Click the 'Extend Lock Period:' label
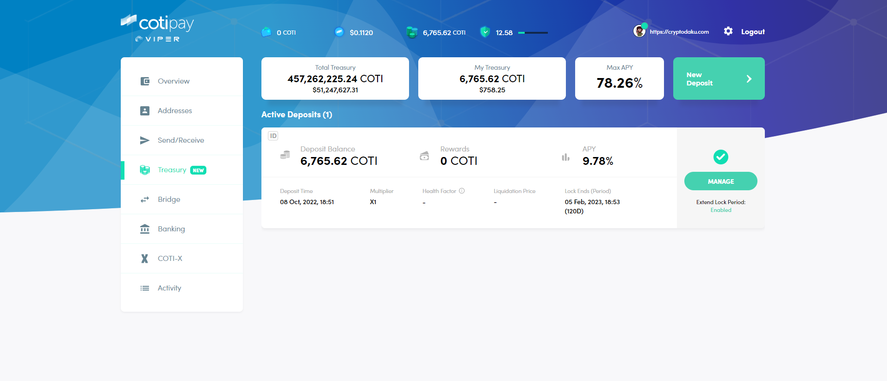The image size is (887, 381). point(721,202)
